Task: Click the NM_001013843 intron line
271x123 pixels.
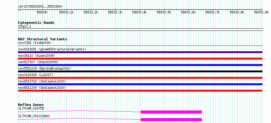Action: pos(79,118)
